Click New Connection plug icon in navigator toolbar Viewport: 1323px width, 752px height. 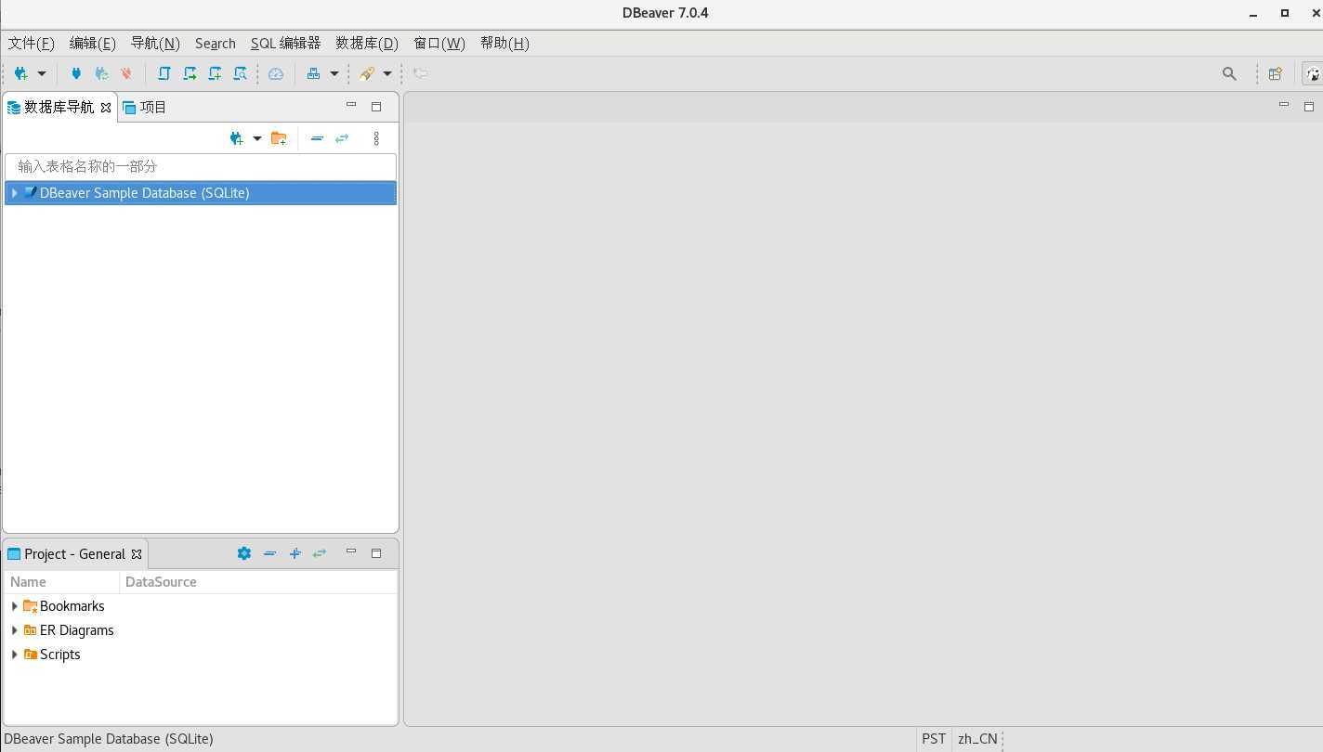pyautogui.click(x=237, y=138)
